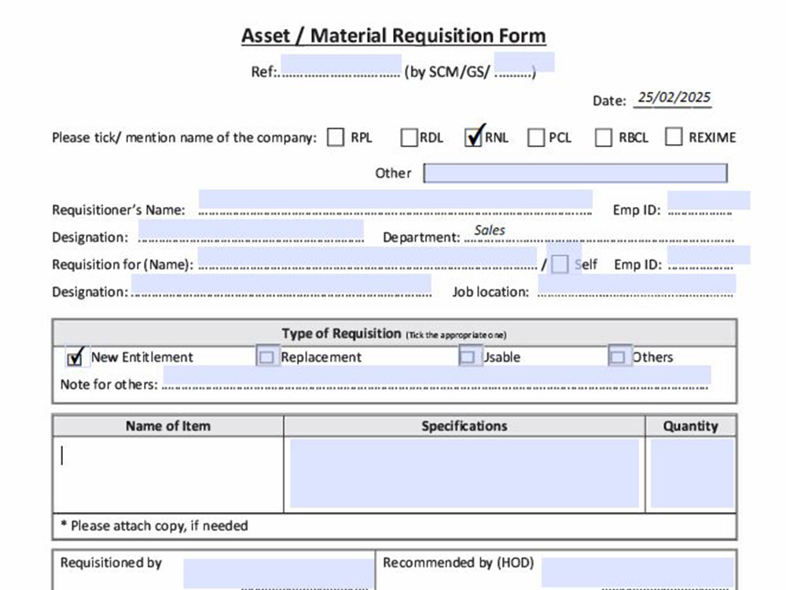Click the Job location field
The height and width of the screenshot is (590, 786).
[637, 284]
